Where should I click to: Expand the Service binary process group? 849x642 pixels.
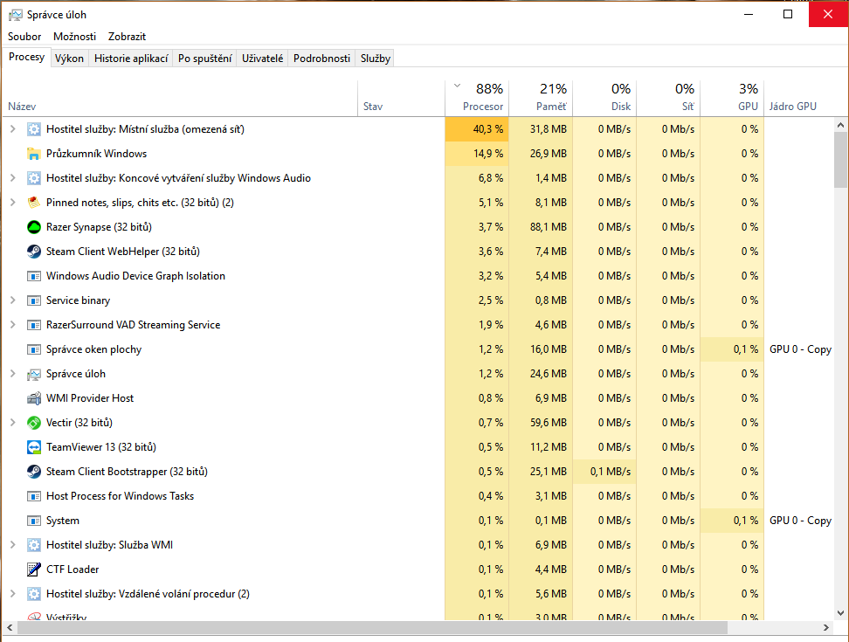12,300
